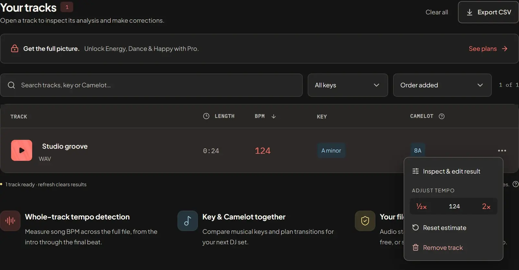Click the reset arrow icon beside Reset estimate
This screenshot has height=270, width=519.
(416, 228)
